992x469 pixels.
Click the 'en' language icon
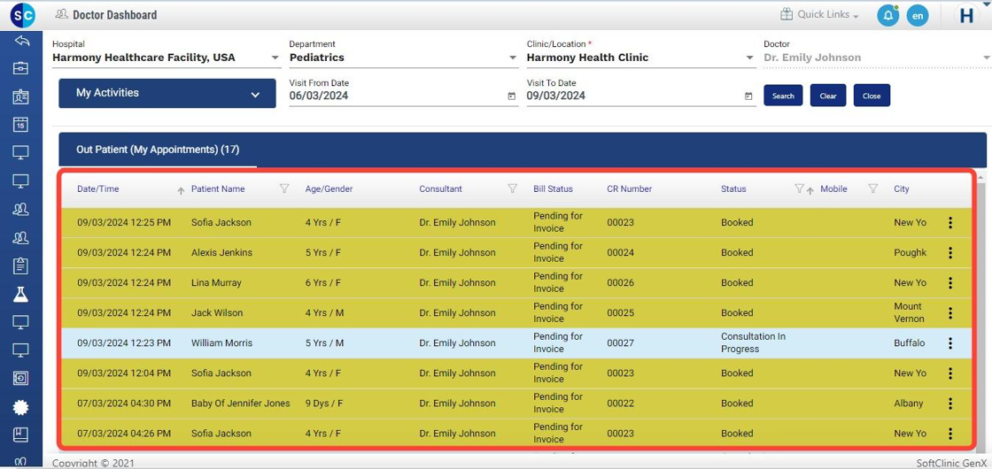tap(918, 16)
